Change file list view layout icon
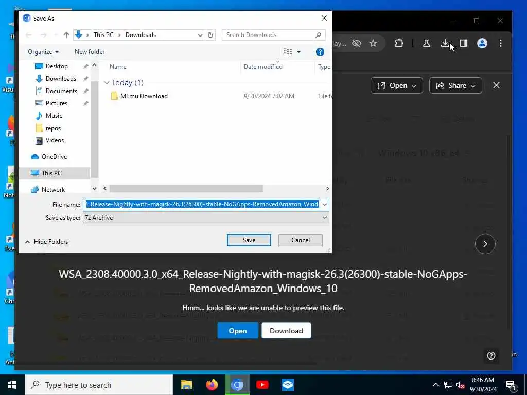The image size is (527, 395). [288, 52]
